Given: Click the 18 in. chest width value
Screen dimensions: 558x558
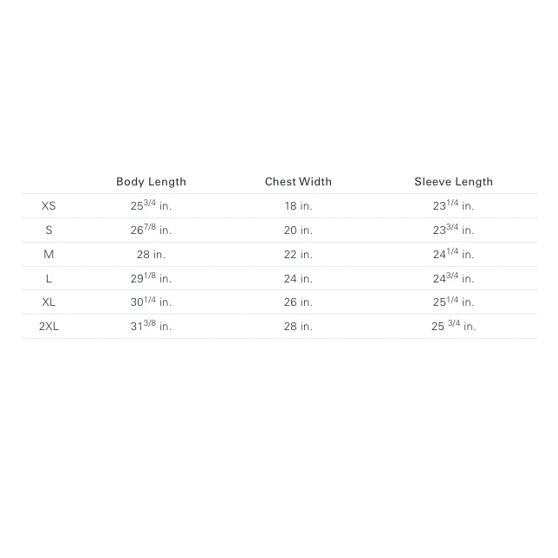Looking at the screenshot, I should coord(298,206).
